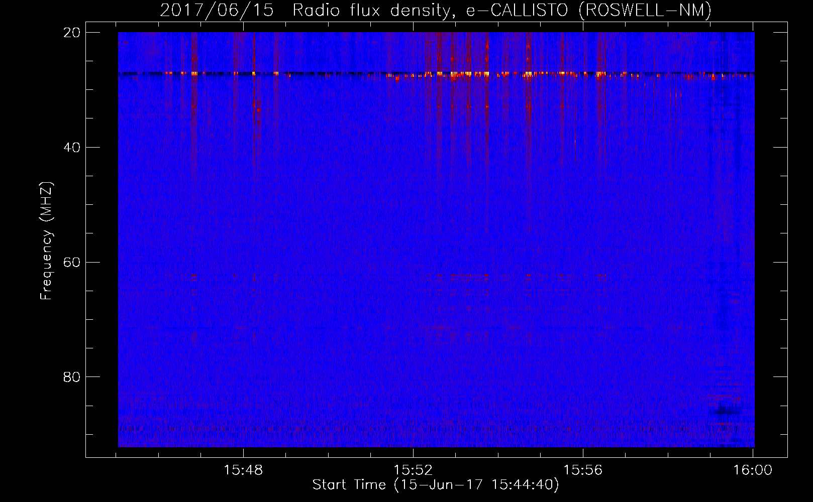Screen dimensions: 813x502
Task: Click the 15:48 time tick label
Action: coord(243,470)
